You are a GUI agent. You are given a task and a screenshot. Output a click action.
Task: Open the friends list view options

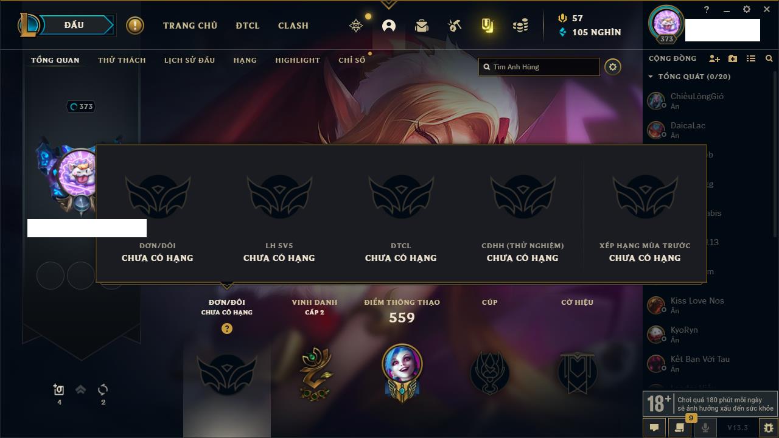[751, 58]
